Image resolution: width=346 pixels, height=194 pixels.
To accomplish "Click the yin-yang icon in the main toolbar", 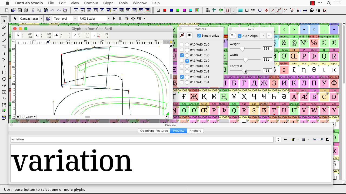I will click(312, 11).
